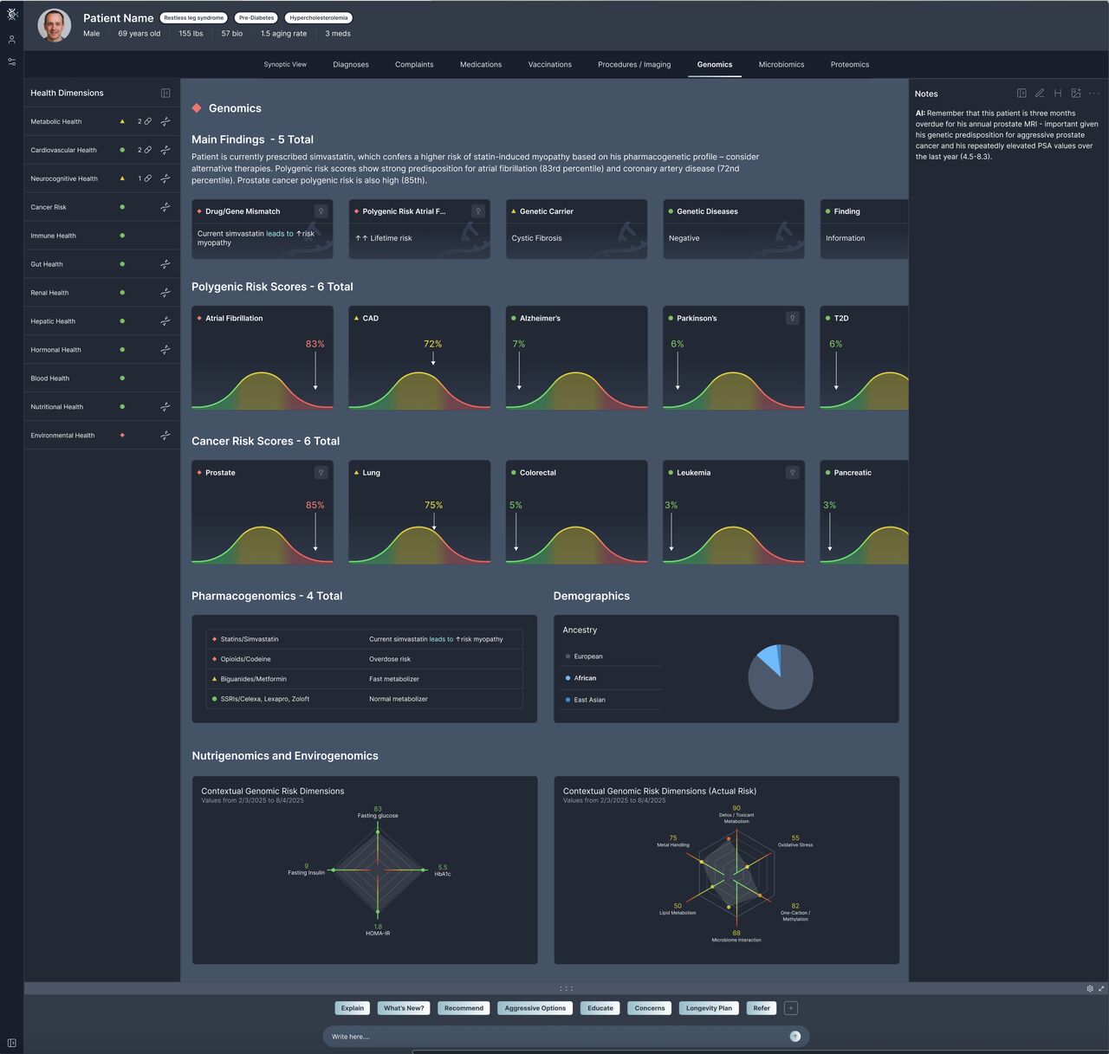Click the app logo in the left rail
This screenshot has width=1109, height=1054.
(12, 15)
